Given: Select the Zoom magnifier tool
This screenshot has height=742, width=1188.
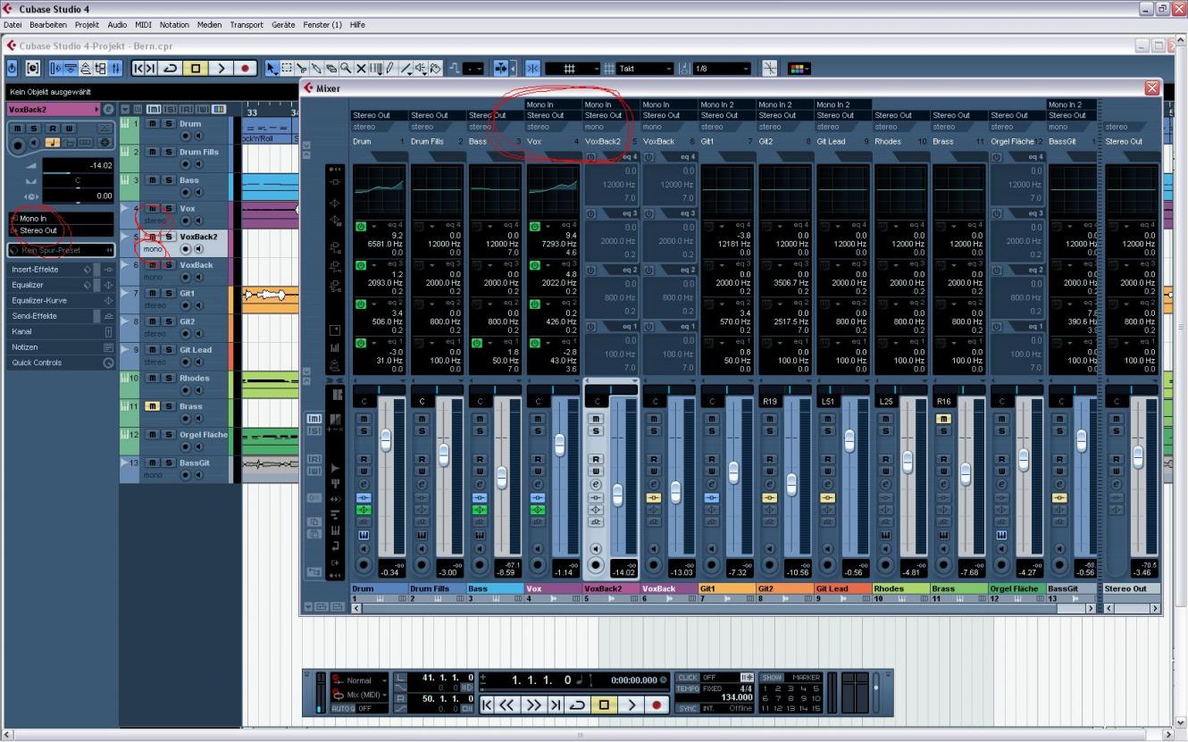Looking at the screenshot, I should coord(345,69).
